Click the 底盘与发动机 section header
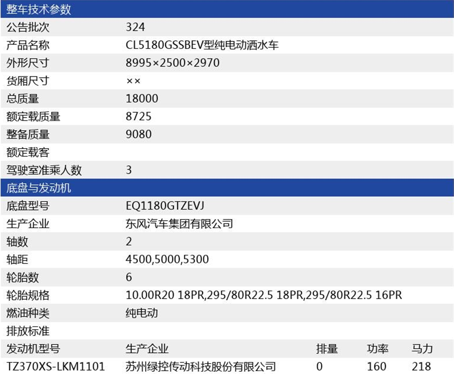Screen dimensions: 454x374 click(x=39, y=188)
